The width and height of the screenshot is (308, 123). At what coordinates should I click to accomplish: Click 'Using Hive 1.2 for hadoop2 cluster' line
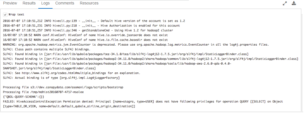(88, 31)
